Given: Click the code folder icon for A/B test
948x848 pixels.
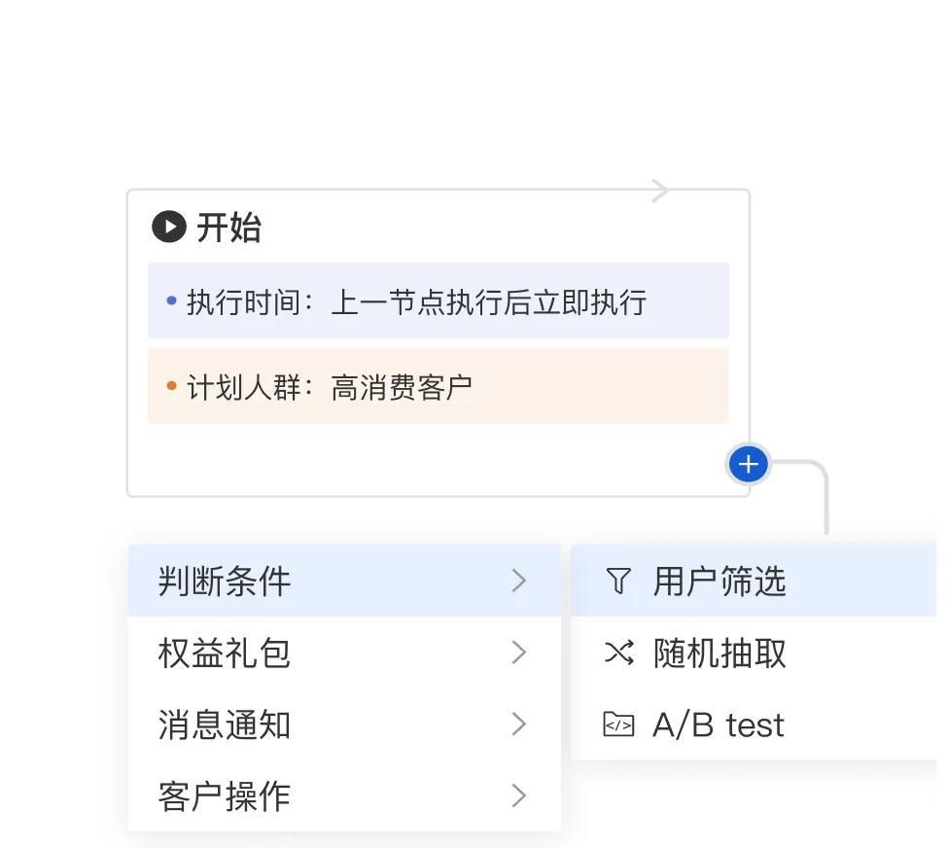Looking at the screenshot, I should 618,724.
